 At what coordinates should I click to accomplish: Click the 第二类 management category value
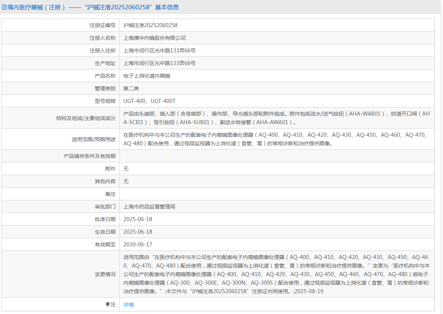(x=131, y=88)
